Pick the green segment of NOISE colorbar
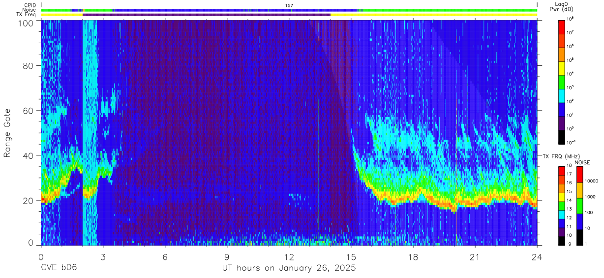The image size is (604, 278). pyautogui.click(x=580, y=205)
